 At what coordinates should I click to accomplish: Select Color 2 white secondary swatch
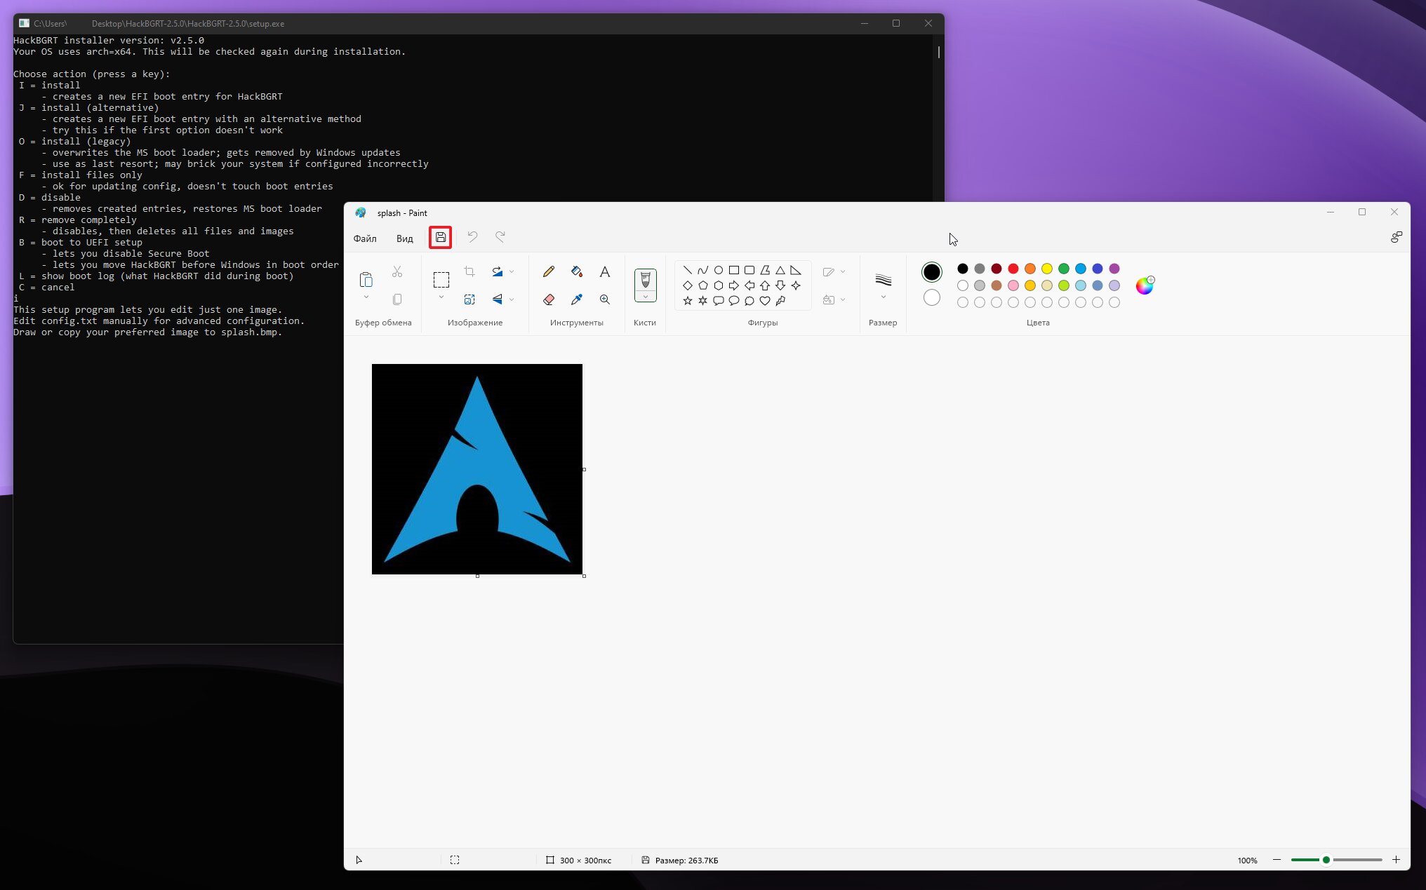tap(932, 297)
